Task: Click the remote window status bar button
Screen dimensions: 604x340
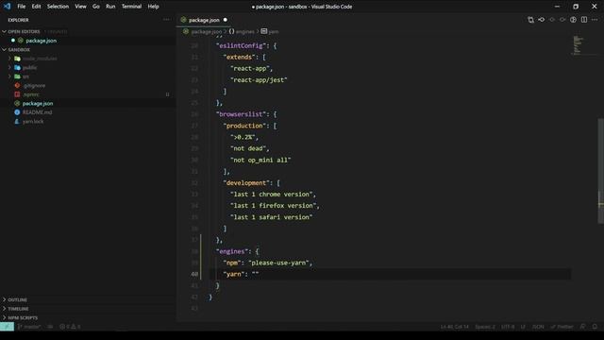Action: (x=7, y=327)
